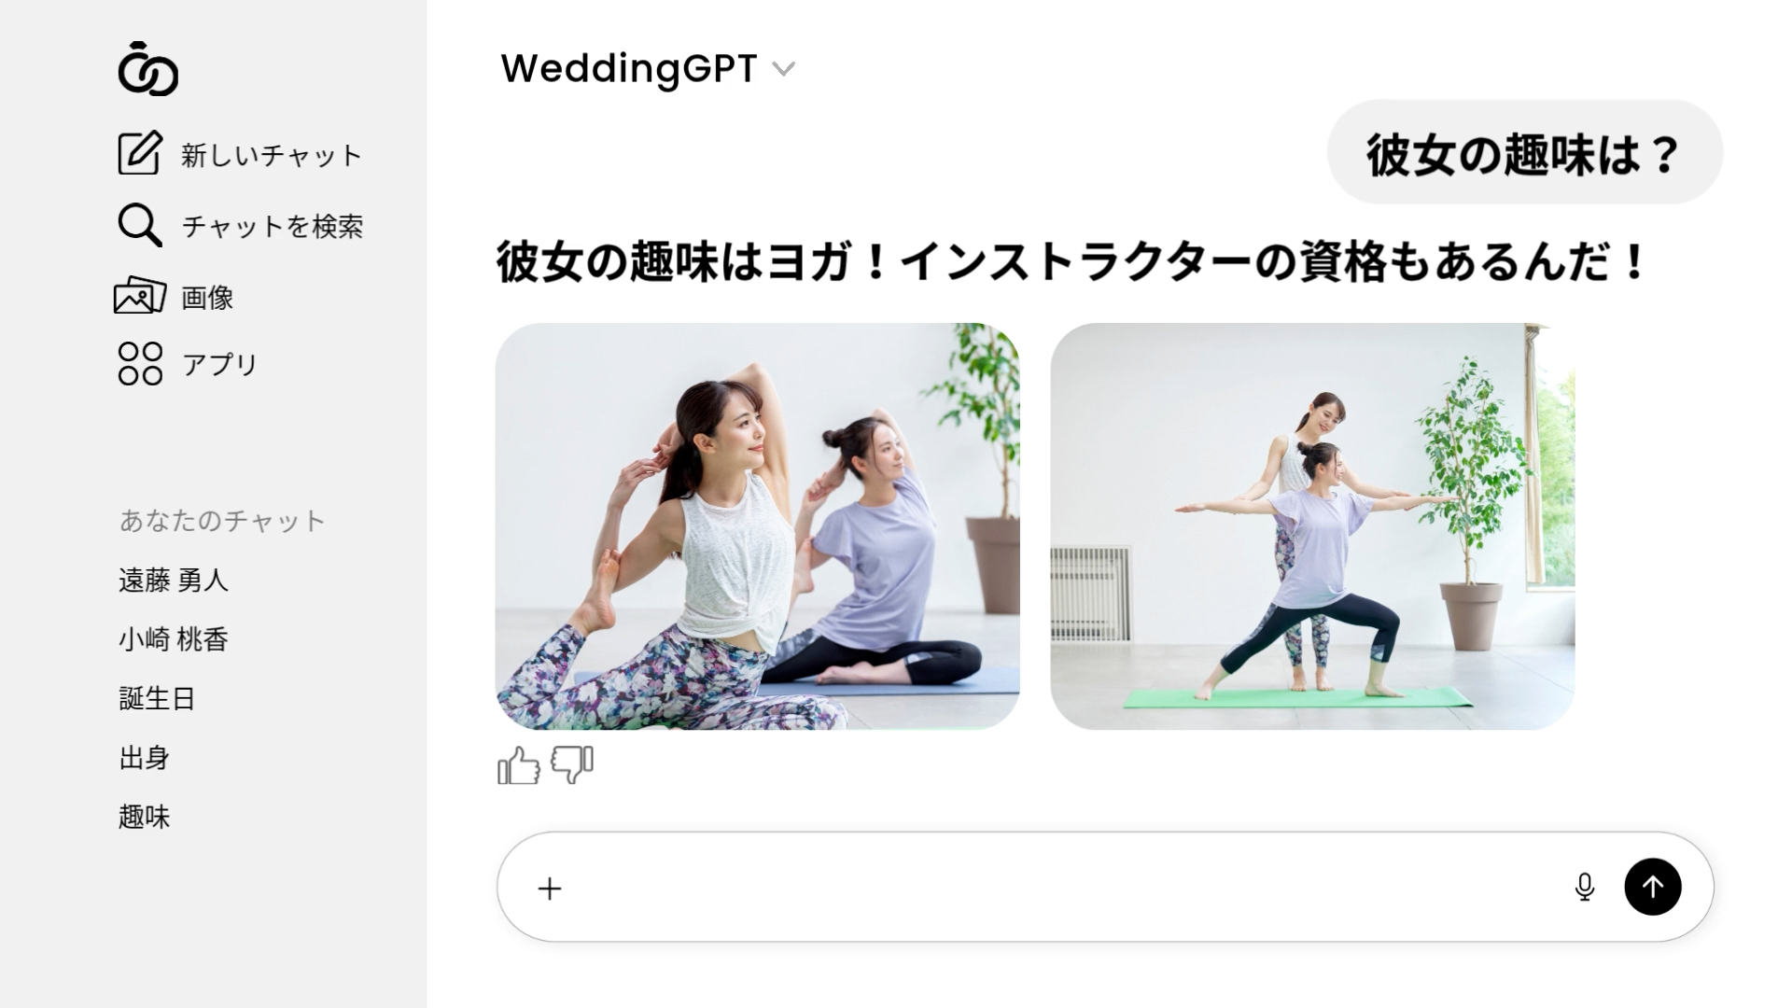This screenshot has height=1008, width=1792.
Task: Click the WeddingGPT rings logo icon
Action: pos(147,69)
